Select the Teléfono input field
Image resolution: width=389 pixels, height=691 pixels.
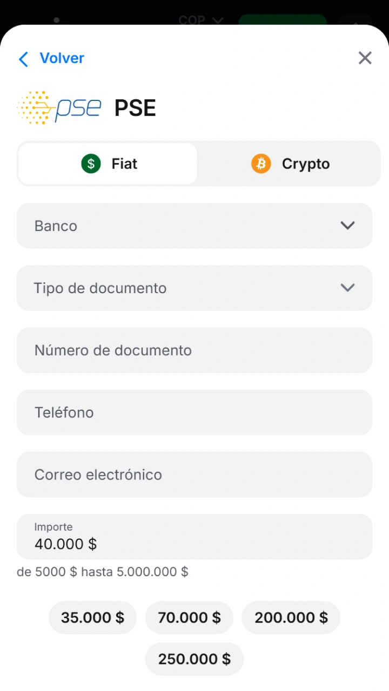(194, 412)
